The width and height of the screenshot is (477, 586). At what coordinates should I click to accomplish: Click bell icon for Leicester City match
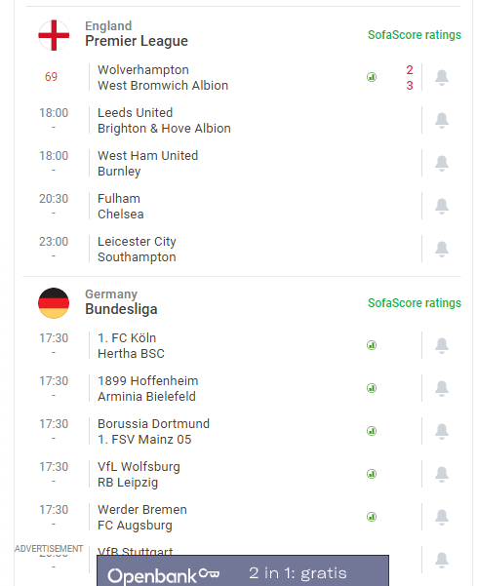point(442,250)
